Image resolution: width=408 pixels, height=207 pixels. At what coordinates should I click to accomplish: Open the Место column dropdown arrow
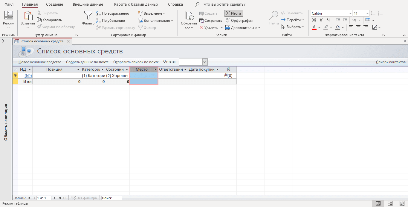coord(155,69)
